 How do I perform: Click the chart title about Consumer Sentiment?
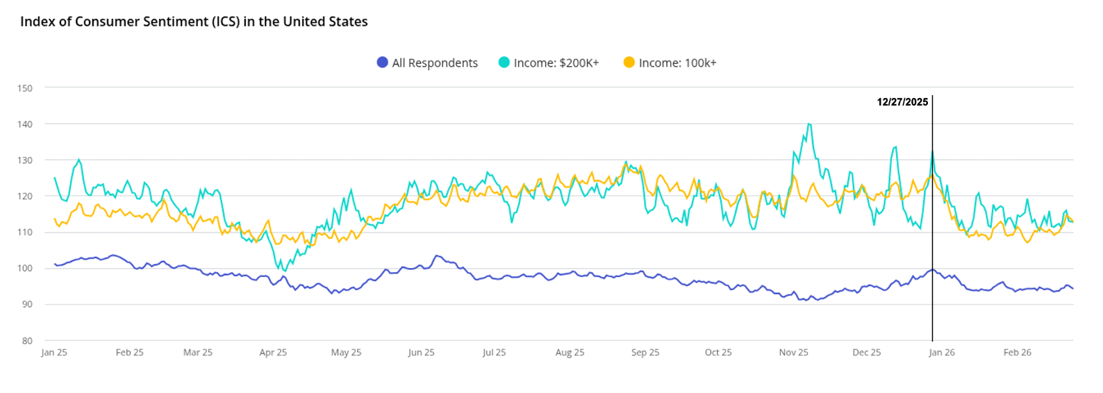(194, 22)
